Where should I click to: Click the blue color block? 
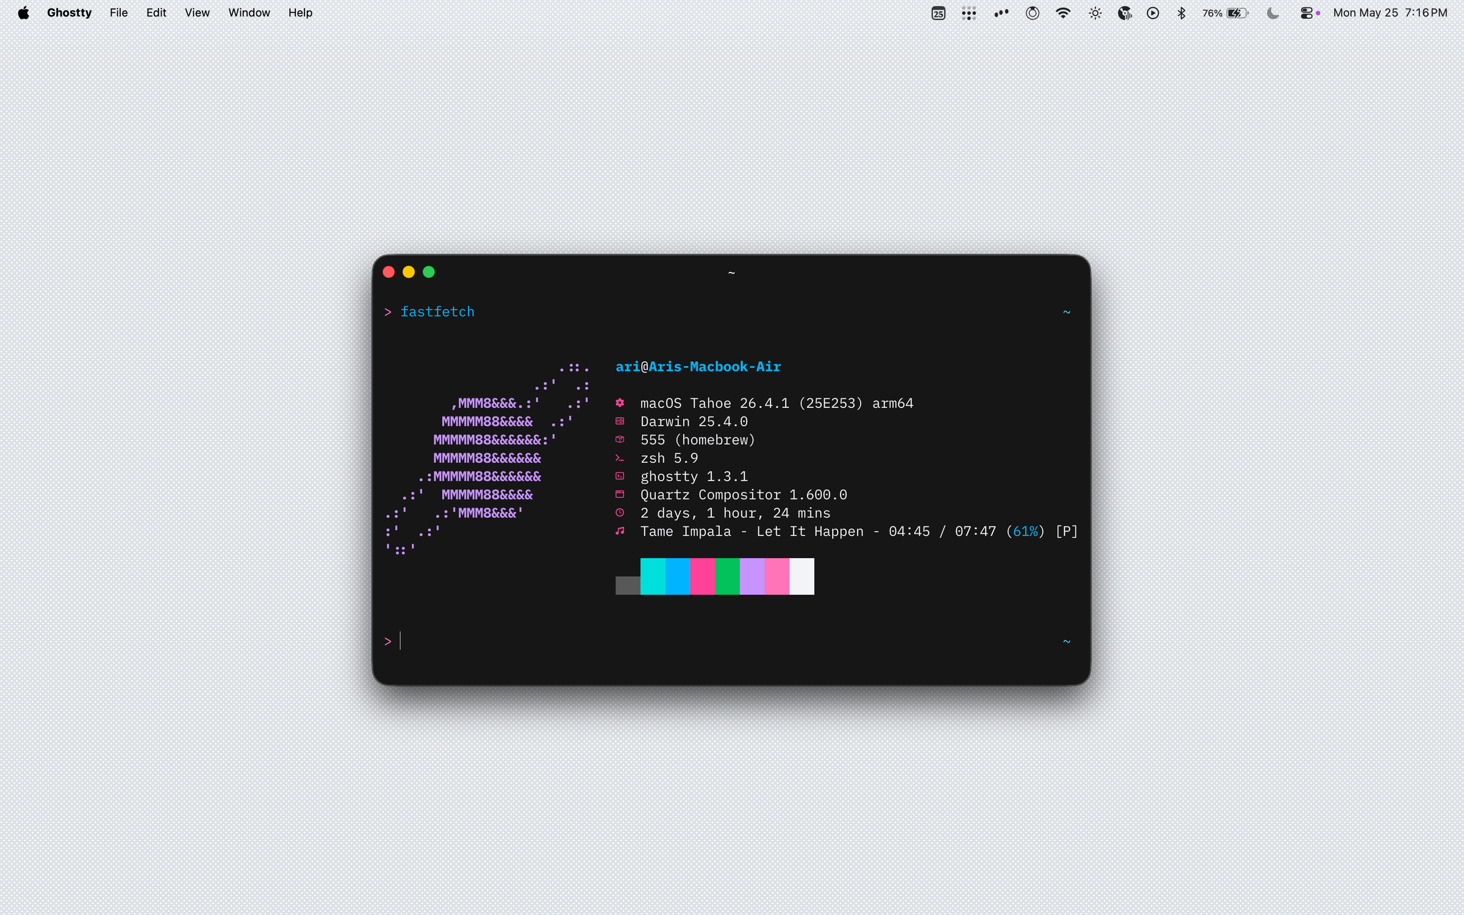678,576
